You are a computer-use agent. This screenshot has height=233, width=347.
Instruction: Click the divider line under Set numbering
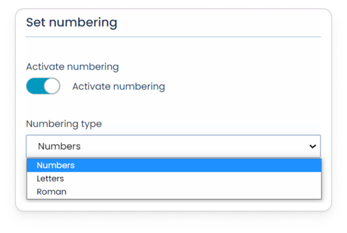pyautogui.click(x=173, y=37)
